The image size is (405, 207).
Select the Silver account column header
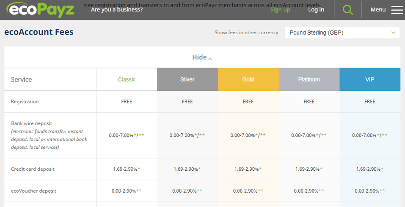pyautogui.click(x=187, y=79)
